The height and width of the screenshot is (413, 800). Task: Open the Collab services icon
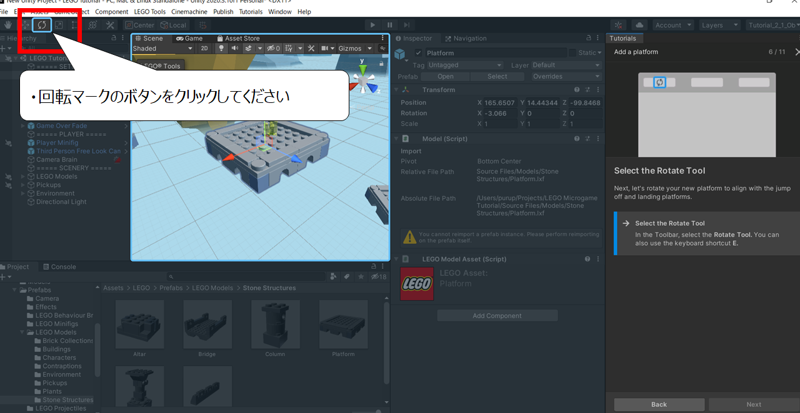(617, 25)
